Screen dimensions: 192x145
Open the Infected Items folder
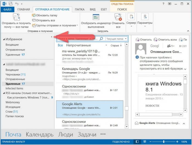point(14,88)
